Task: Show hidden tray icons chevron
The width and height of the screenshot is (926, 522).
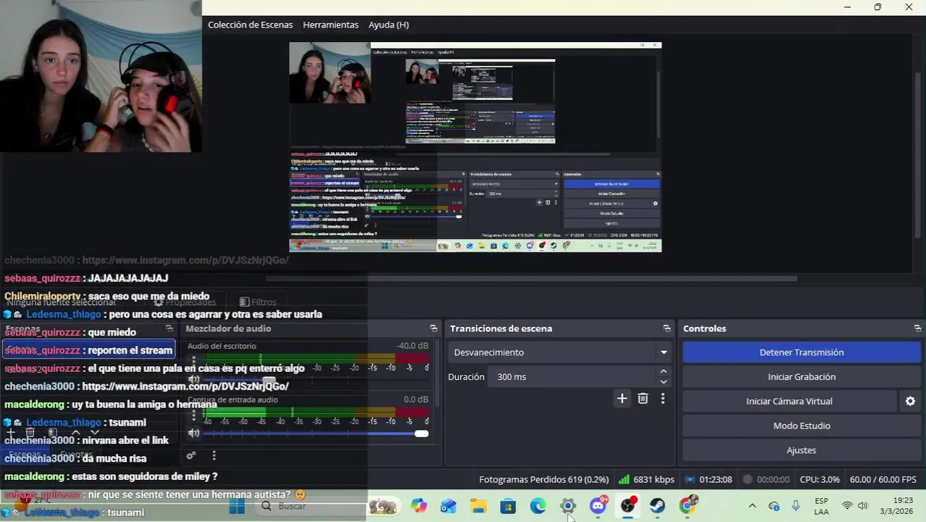Action: (x=751, y=505)
